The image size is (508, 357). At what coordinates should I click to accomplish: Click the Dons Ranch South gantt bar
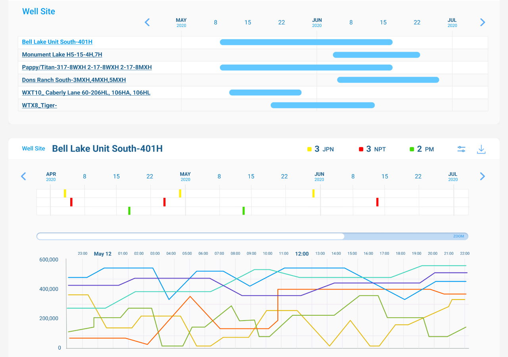pos(388,80)
